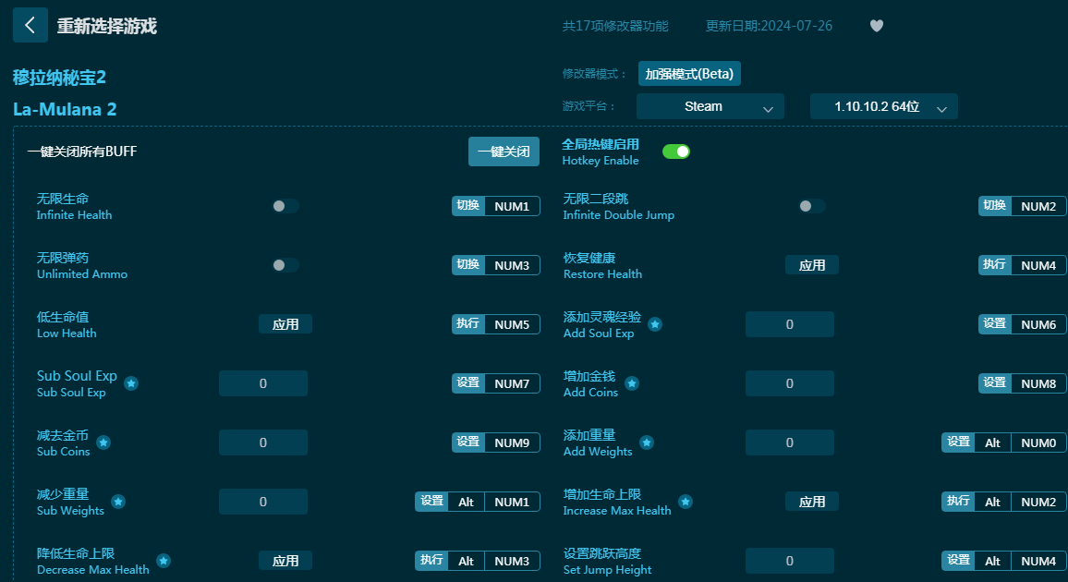
Task: Click NUM1 hotkey for Infinite Health
Action: [x=512, y=206]
